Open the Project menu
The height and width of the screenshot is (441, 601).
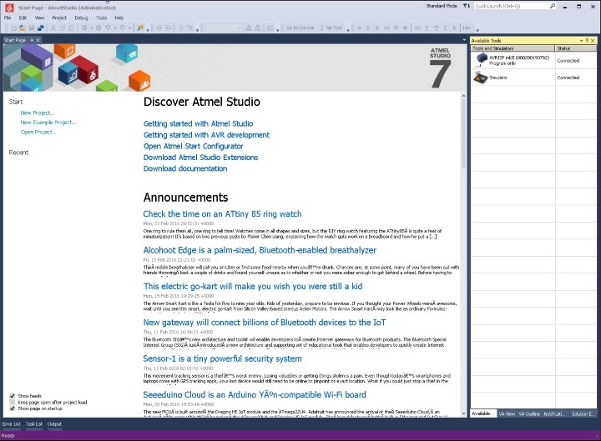59,18
